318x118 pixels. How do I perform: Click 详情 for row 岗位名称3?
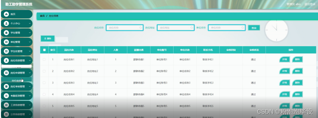284,83
